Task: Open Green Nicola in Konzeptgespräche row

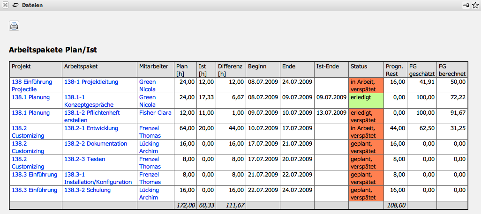Action: (148, 101)
